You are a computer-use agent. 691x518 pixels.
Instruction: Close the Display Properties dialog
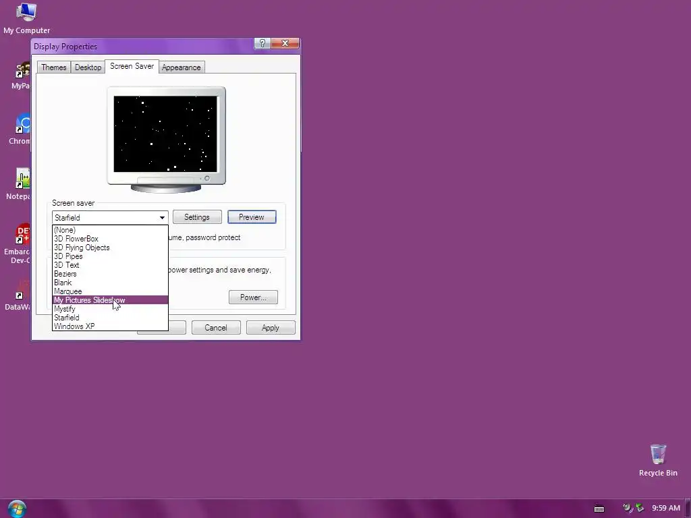(285, 43)
